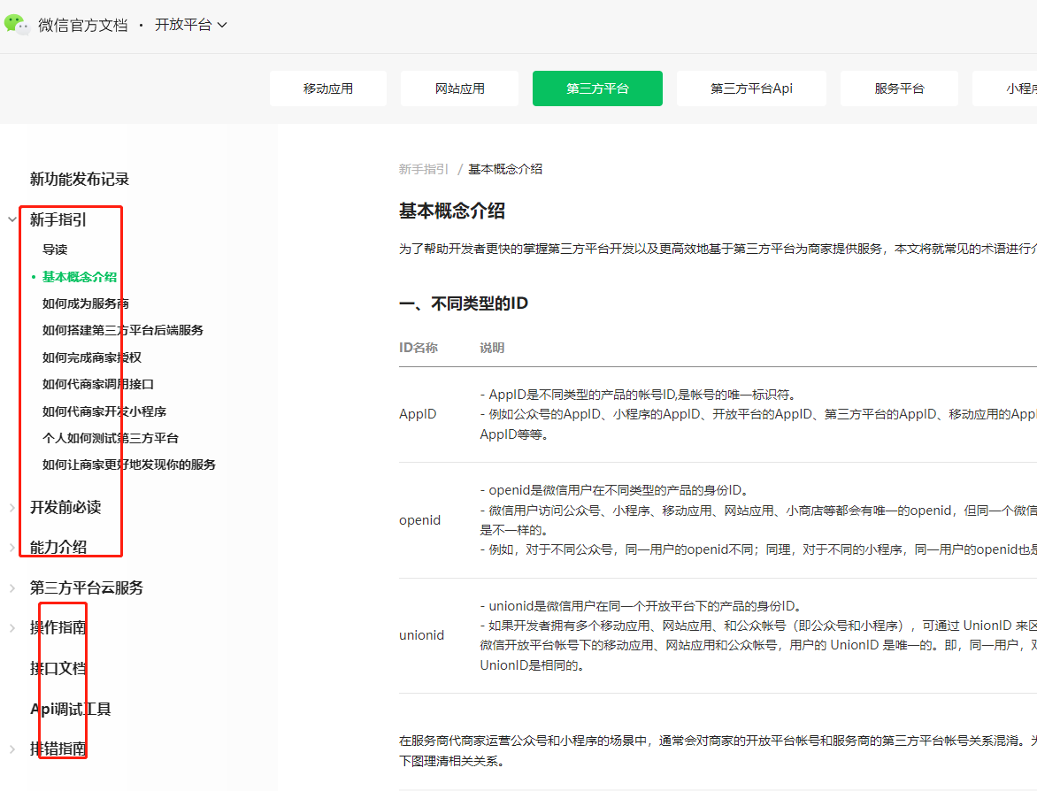Click the 新手指引 breadcrumb link

point(423,169)
